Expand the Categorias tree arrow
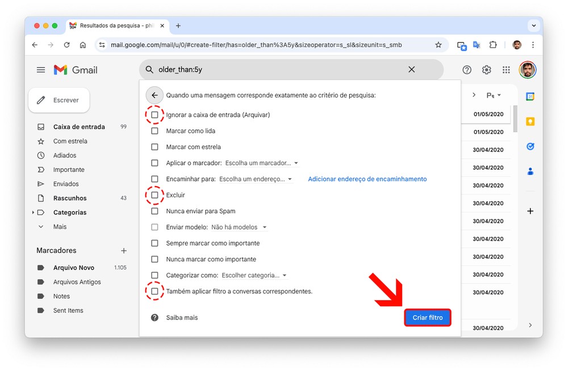The height and width of the screenshot is (371, 568). [x=33, y=213]
